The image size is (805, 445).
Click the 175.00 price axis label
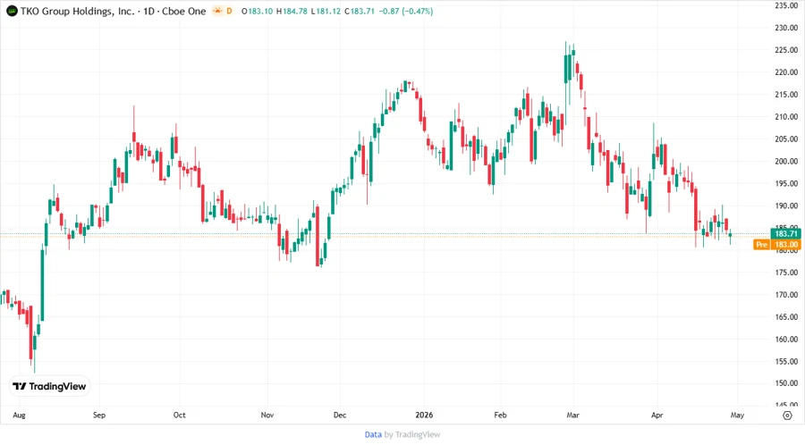(x=786, y=273)
